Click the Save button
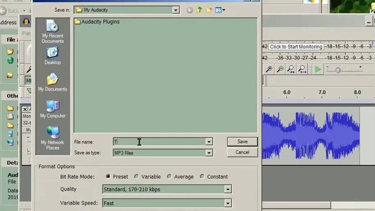This screenshot has width=375, height=211. (242, 142)
